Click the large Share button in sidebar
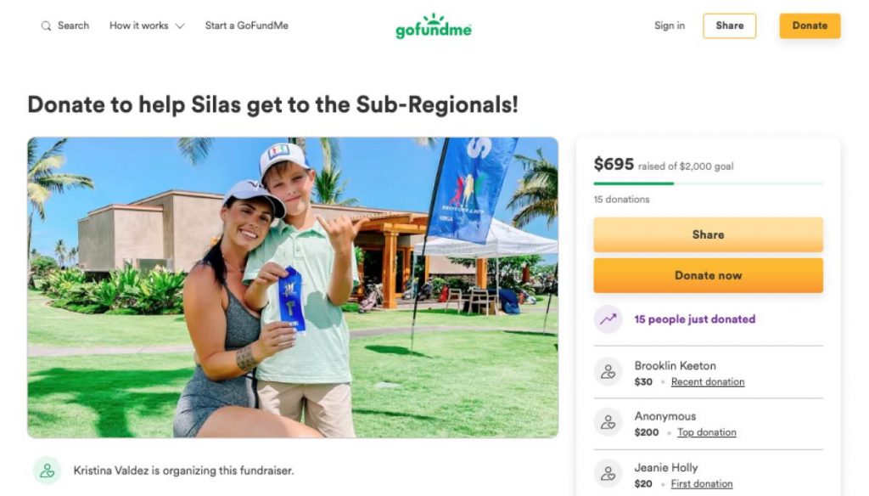 [x=709, y=234]
